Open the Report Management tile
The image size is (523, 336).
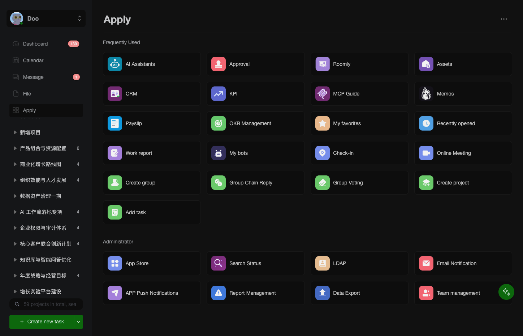click(255, 293)
